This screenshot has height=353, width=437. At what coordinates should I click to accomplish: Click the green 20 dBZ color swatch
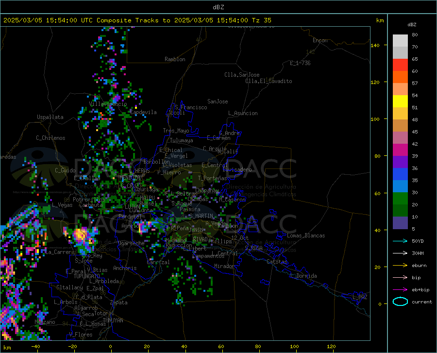[x=400, y=199]
